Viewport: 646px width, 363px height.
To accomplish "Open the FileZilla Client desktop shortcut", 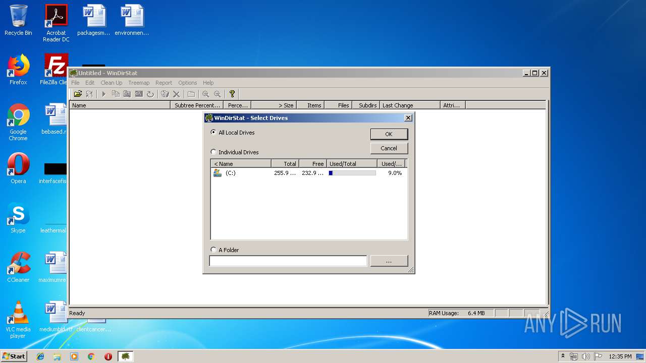I will click(55, 70).
